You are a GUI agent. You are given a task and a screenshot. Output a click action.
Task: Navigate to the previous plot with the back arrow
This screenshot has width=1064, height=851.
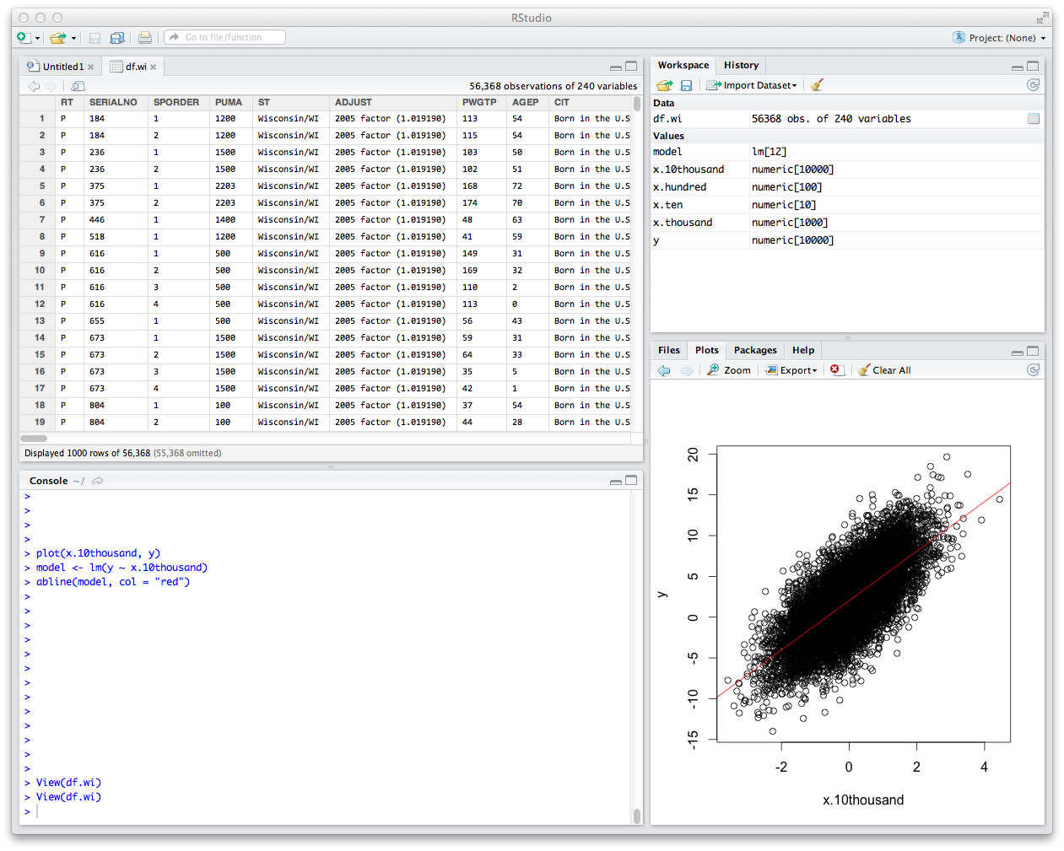pos(666,369)
